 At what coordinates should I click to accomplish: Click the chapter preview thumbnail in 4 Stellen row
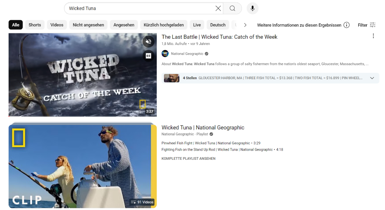pos(172,78)
